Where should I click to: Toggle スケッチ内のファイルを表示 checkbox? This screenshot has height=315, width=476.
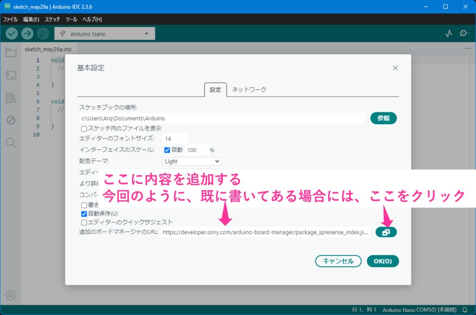pos(84,129)
